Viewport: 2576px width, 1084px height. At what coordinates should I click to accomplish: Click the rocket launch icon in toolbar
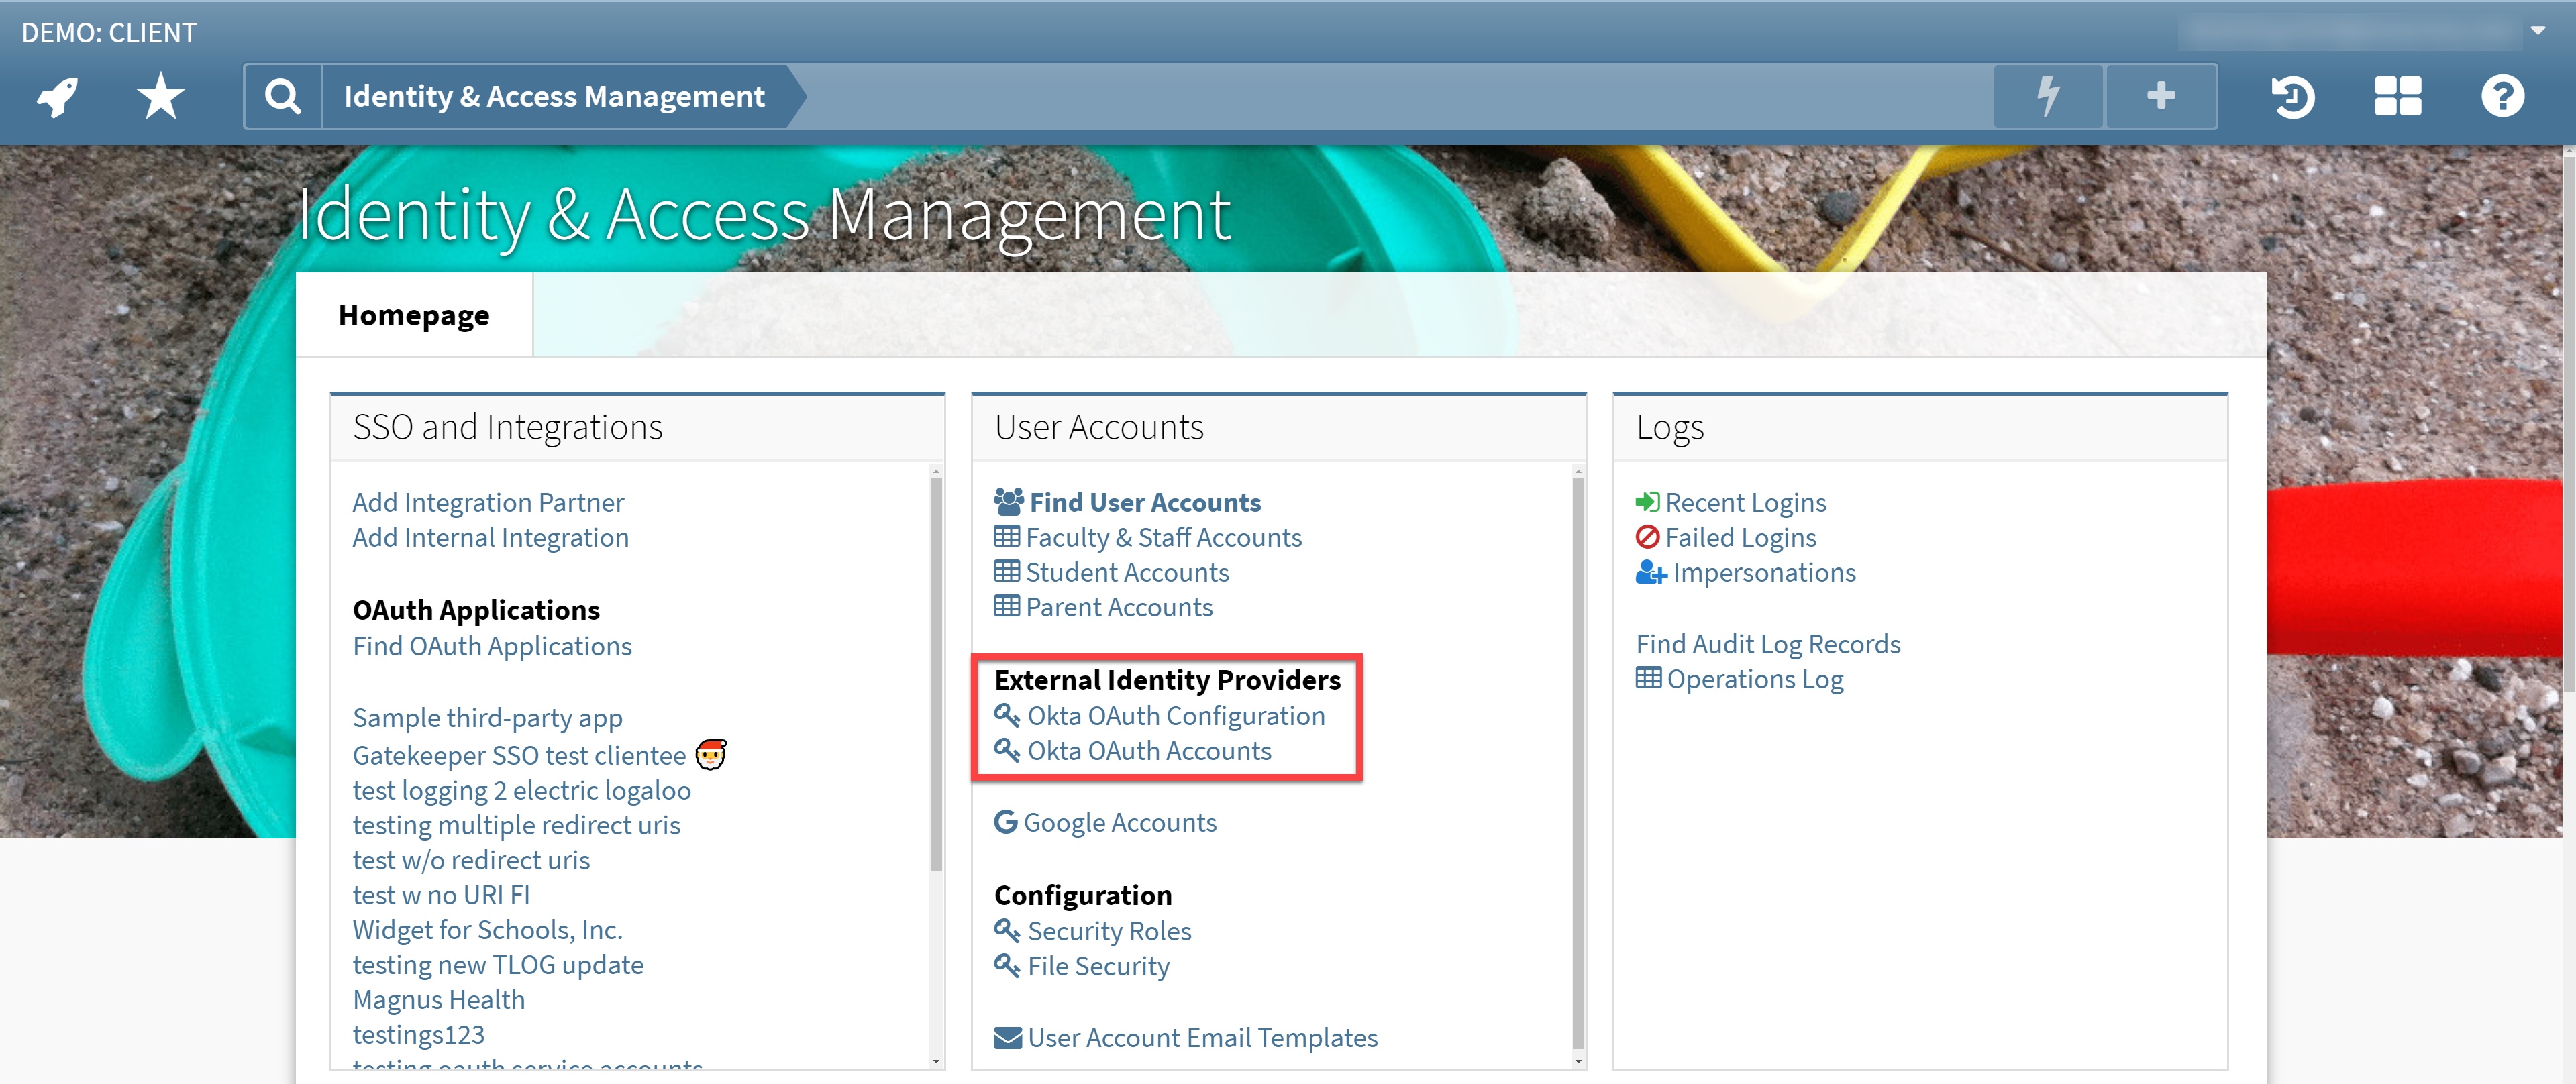click(x=57, y=96)
